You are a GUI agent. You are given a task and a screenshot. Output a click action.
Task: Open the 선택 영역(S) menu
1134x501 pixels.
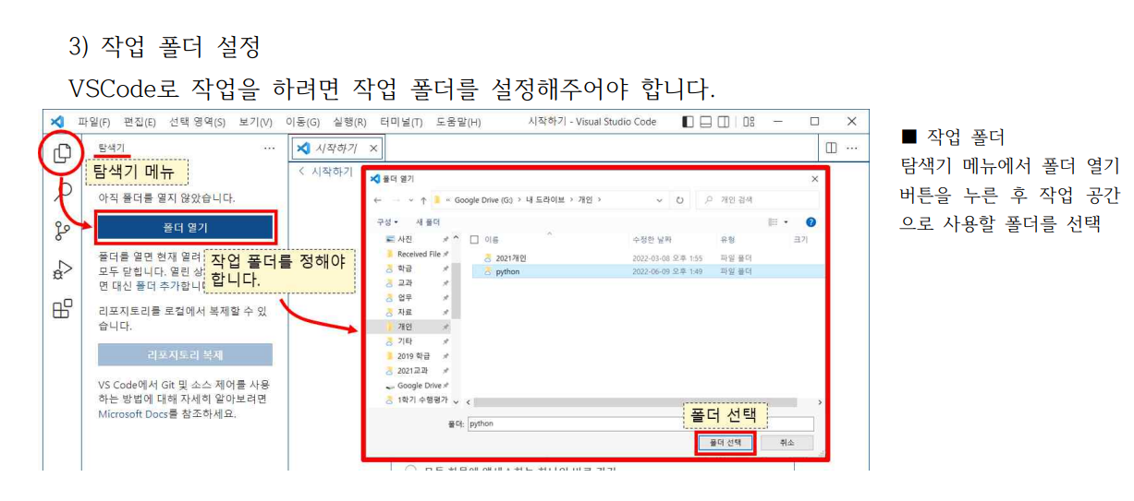pyautogui.click(x=198, y=122)
